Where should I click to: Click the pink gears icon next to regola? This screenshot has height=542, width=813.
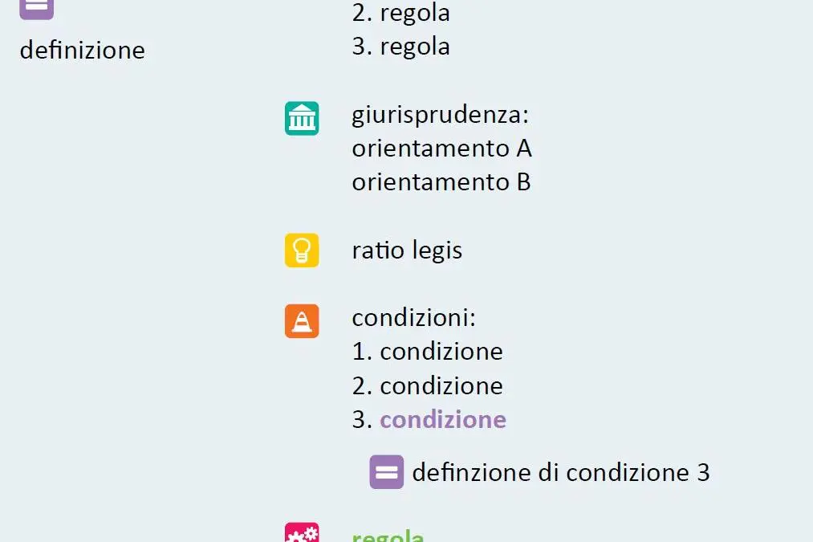point(302,532)
